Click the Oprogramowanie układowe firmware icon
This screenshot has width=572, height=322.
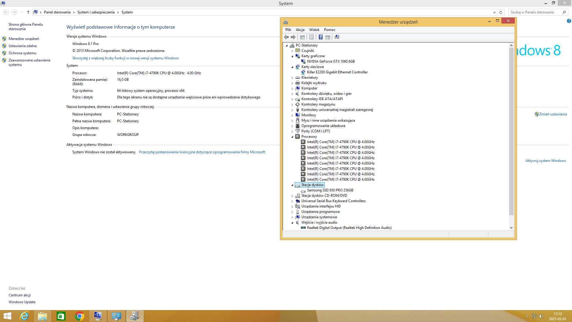pyautogui.click(x=298, y=126)
